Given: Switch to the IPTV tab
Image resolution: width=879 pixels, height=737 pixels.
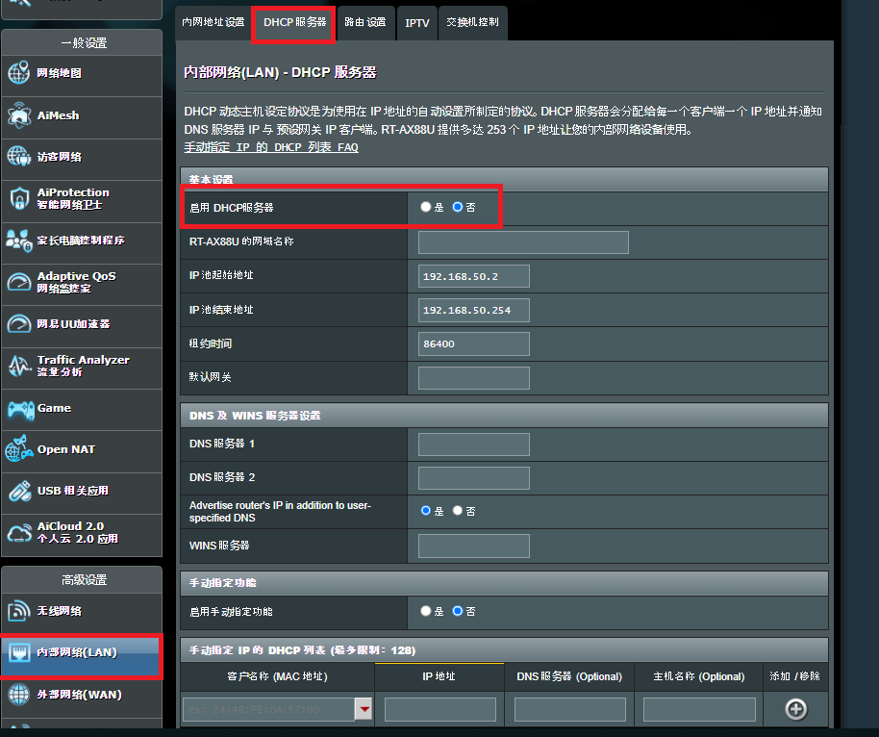Looking at the screenshot, I should (416, 22).
